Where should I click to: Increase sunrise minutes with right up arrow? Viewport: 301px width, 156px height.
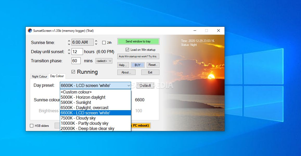click(x=96, y=41)
